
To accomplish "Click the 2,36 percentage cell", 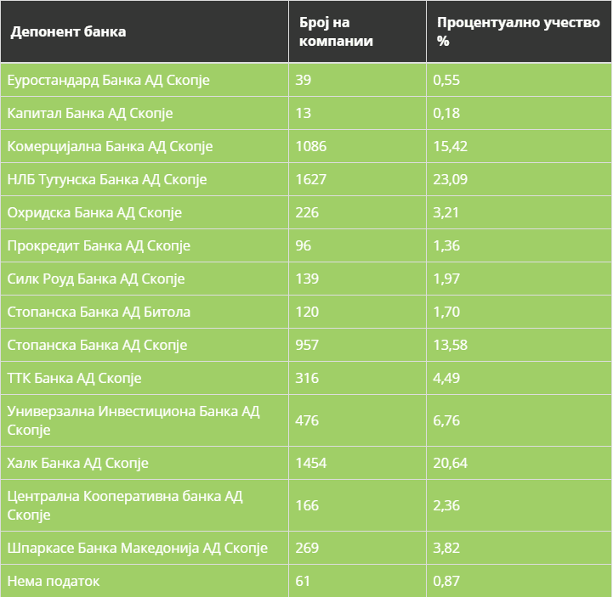I will click(x=519, y=505).
